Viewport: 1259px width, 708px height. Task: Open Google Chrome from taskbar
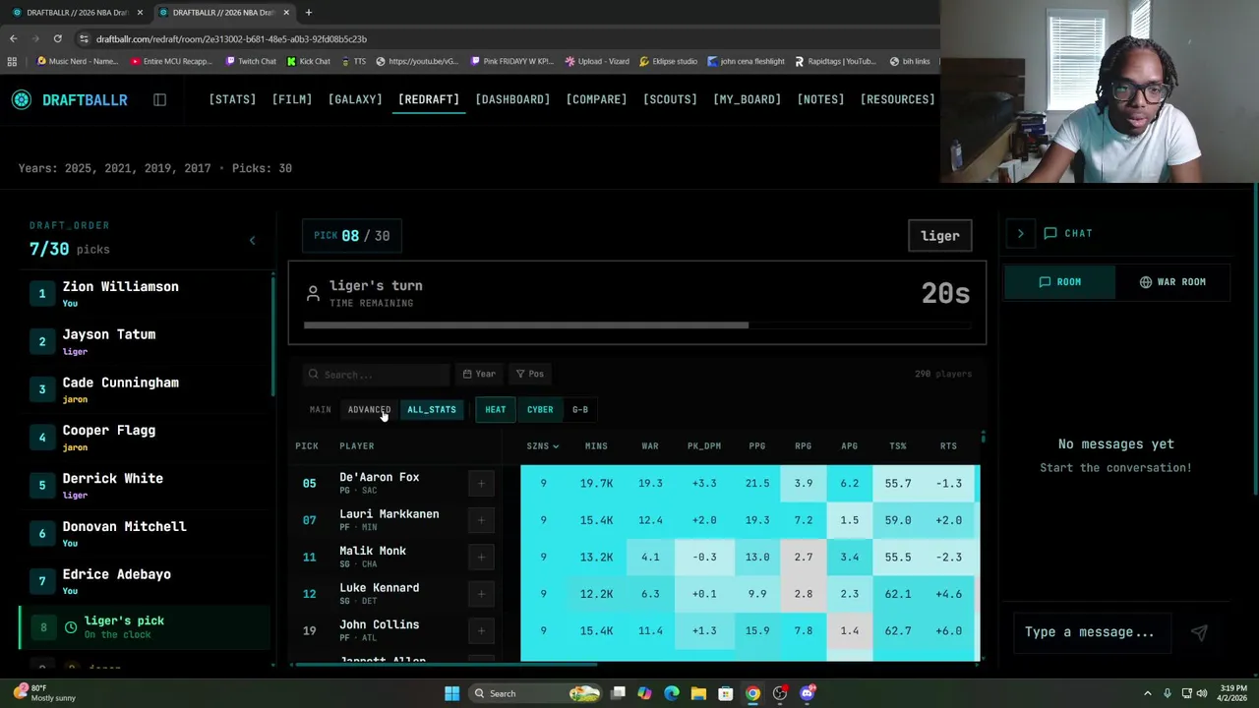pyautogui.click(x=752, y=693)
